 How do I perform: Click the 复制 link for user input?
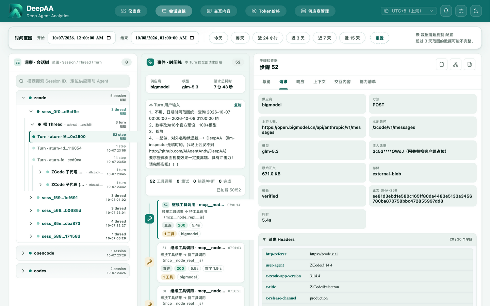pos(238,105)
